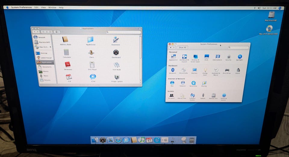This screenshot has height=157, width=289.
Task: Open CDs & DVDs preferences
Action: tap(184, 71)
